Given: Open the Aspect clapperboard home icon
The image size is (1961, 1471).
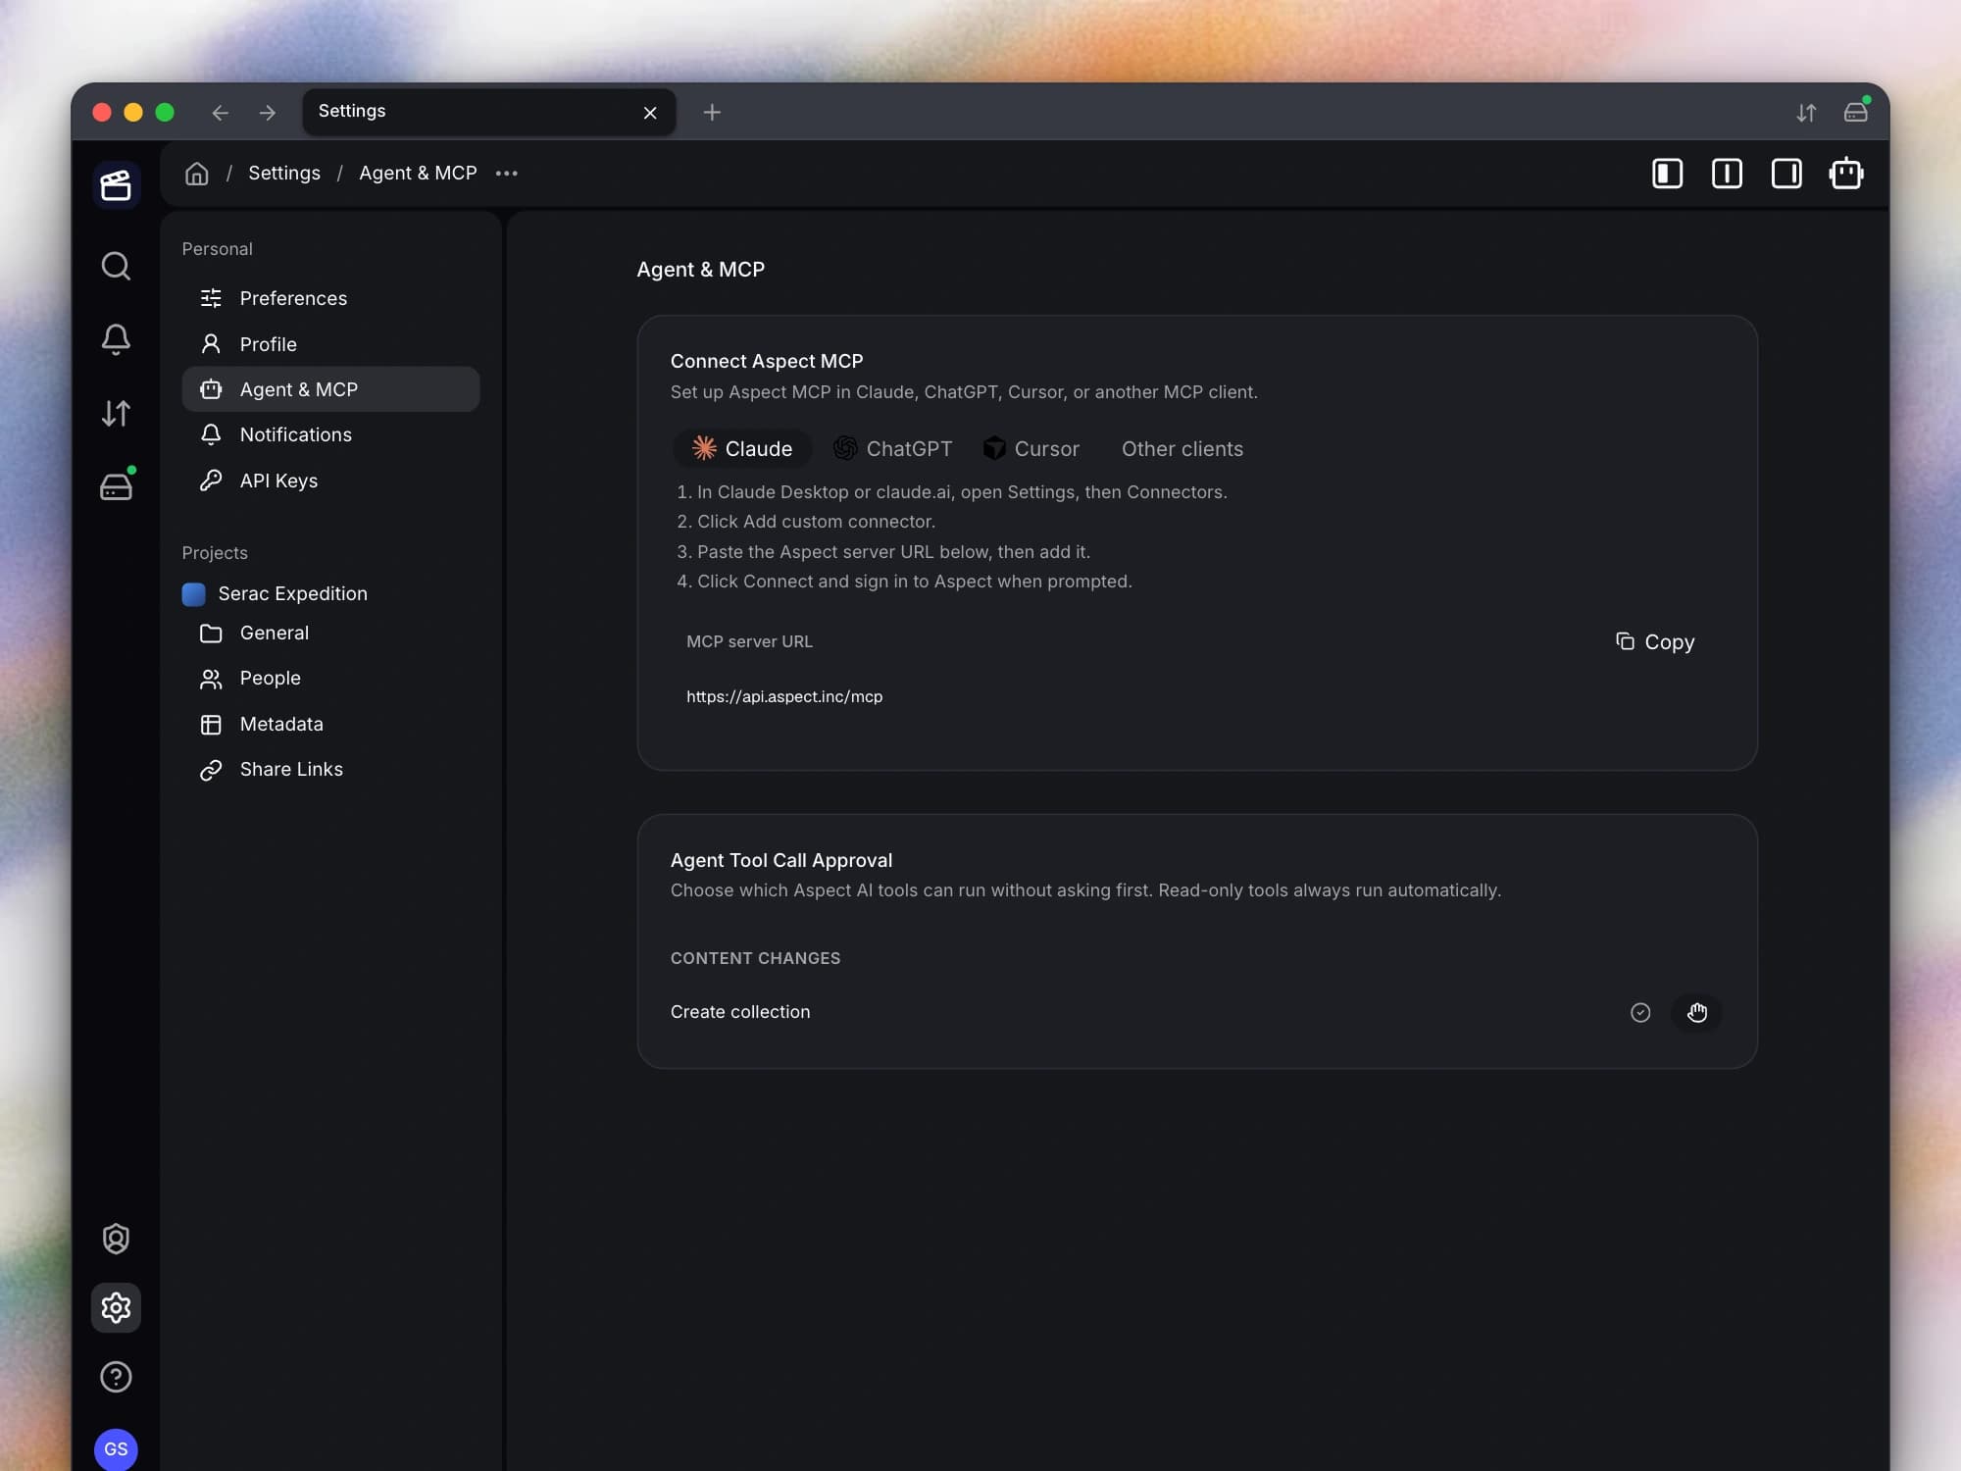Looking at the screenshot, I should pyautogui.click(x=116, y=185).
